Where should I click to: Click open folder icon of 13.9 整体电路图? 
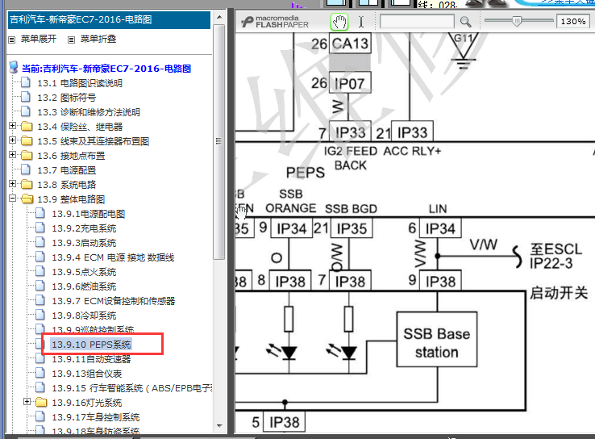click(27, 199)
